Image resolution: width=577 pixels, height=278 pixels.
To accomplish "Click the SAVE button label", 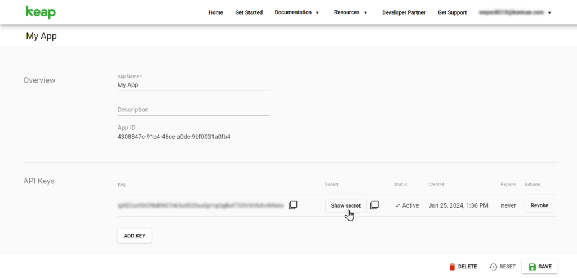I will (x=545, y=267).
